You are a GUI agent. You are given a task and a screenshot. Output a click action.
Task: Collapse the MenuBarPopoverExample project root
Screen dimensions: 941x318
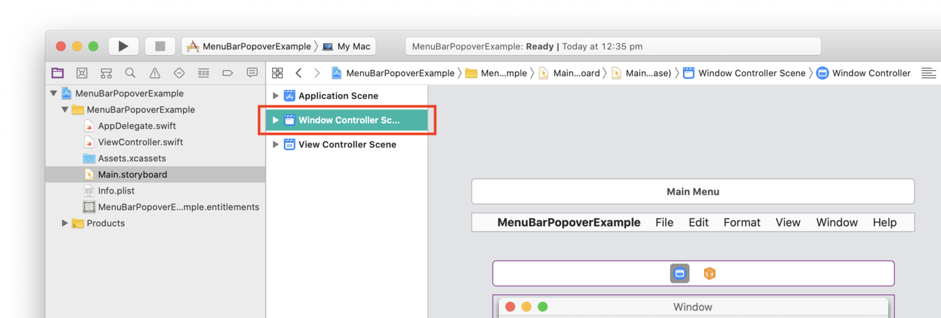[53, 93]
